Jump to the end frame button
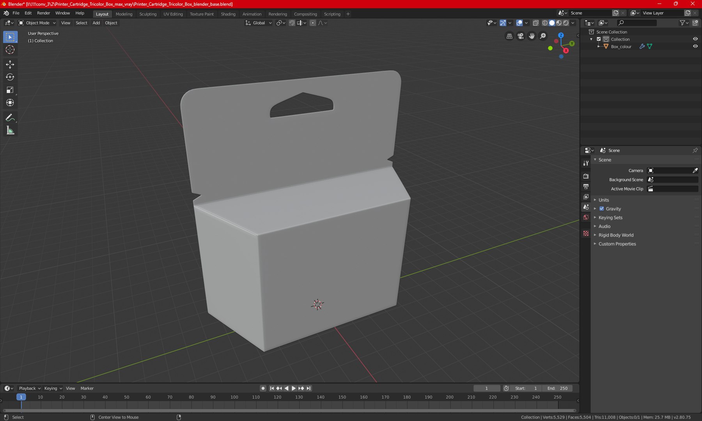The height and width of the screenshot is (421, 702). (x=308, y=388)
